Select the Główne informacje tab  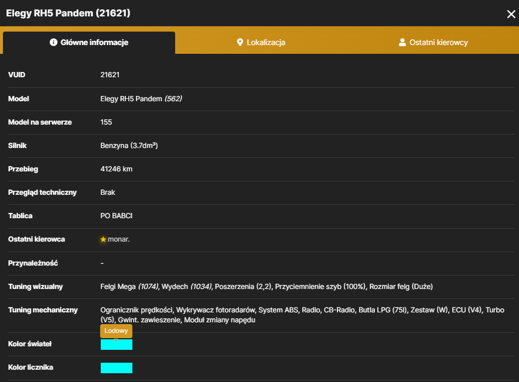[x=89, y=43]
